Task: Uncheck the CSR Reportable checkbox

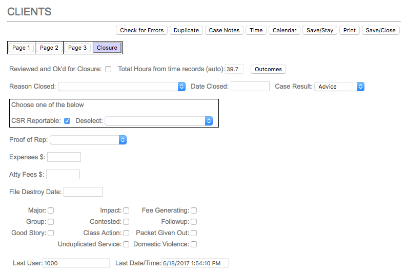Action: 67,121
